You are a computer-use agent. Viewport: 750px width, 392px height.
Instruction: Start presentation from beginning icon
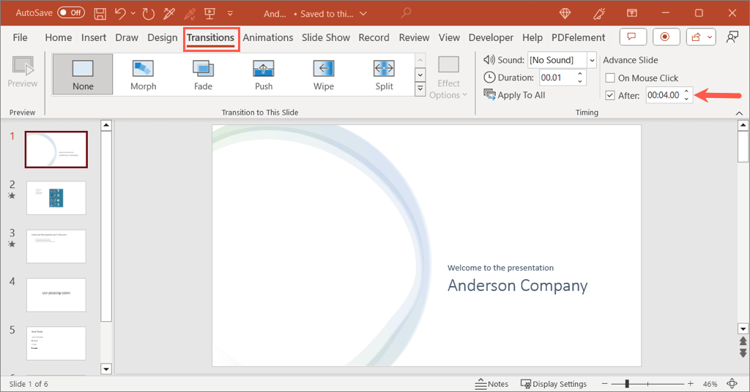(x=209, y=13)
